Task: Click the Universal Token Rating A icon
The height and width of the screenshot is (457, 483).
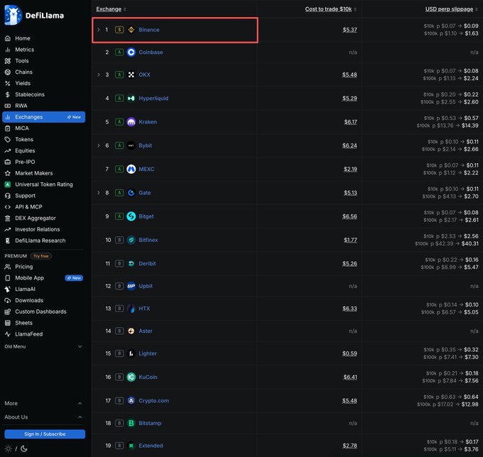Action: (x=8, y=185)
